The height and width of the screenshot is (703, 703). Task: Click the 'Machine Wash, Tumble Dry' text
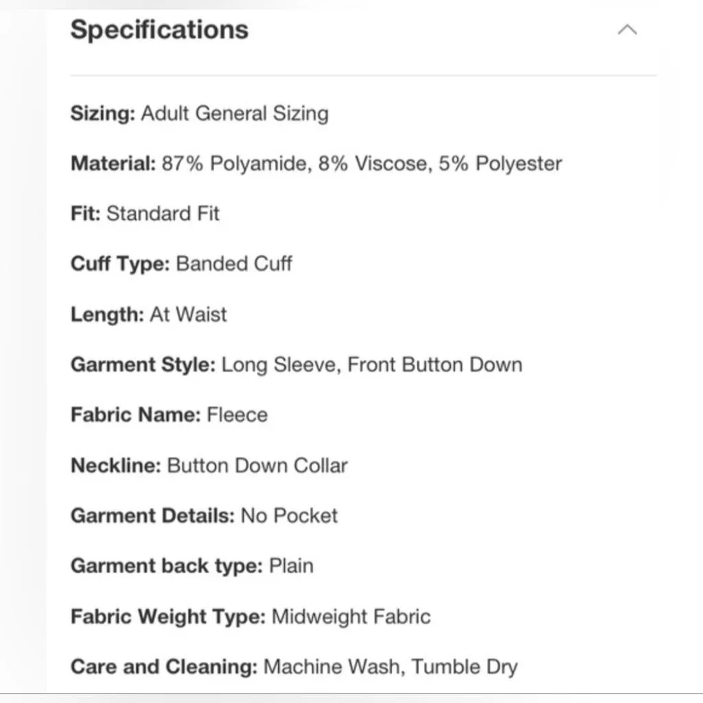(391, 667)
